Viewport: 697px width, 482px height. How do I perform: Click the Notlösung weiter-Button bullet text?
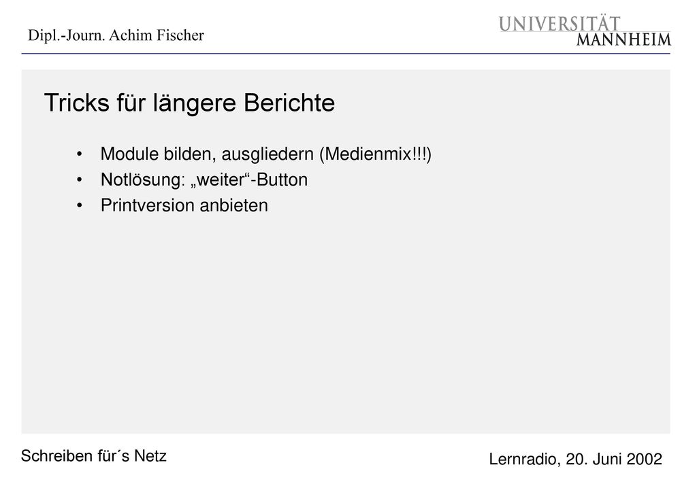click(204, 179)
